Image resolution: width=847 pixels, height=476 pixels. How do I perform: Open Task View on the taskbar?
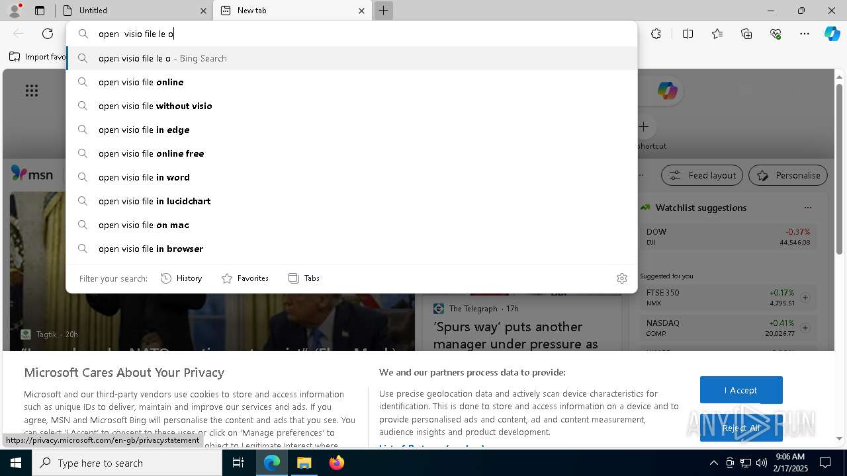click(238, 463)
